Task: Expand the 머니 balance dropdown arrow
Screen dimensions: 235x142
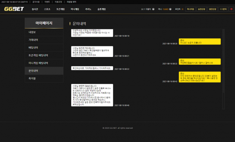Action: coord(170,9)
